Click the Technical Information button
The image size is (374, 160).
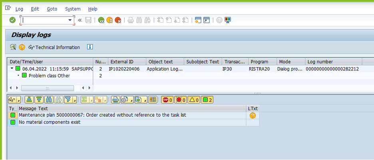54,47
